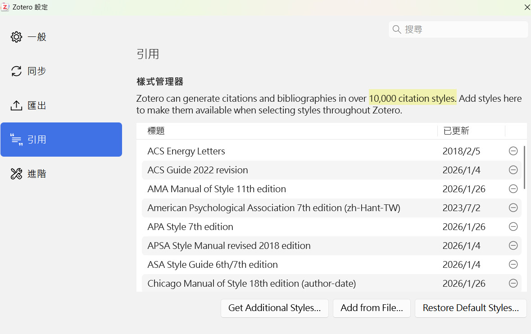Click the style list vertical scrollbar
Image resolution: width=531 pixels, height=334 pixels.
click(x=524, y=167)
